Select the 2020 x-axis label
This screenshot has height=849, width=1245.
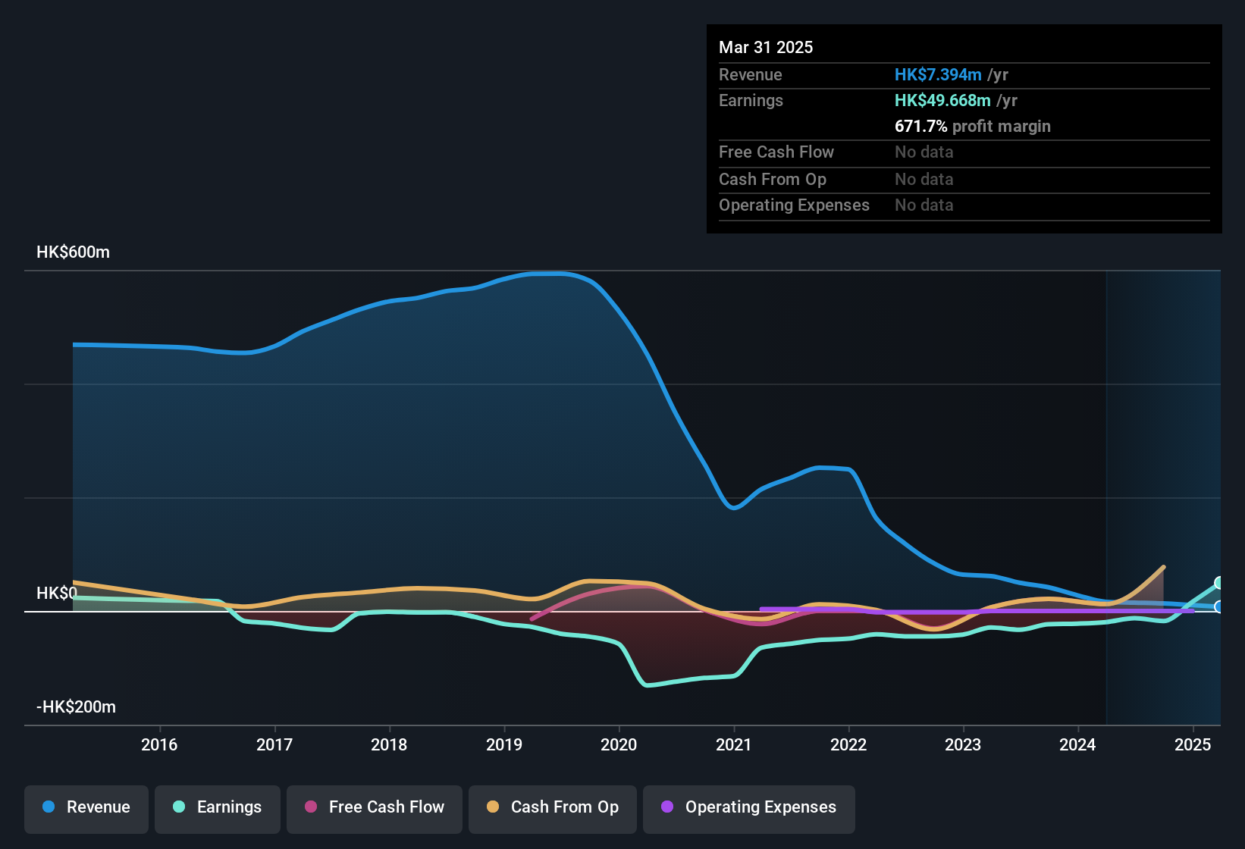coord(619,744)
